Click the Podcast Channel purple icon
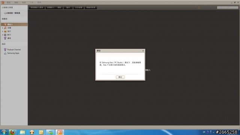Viewport: 240px width, 135px height. (5, 50)
